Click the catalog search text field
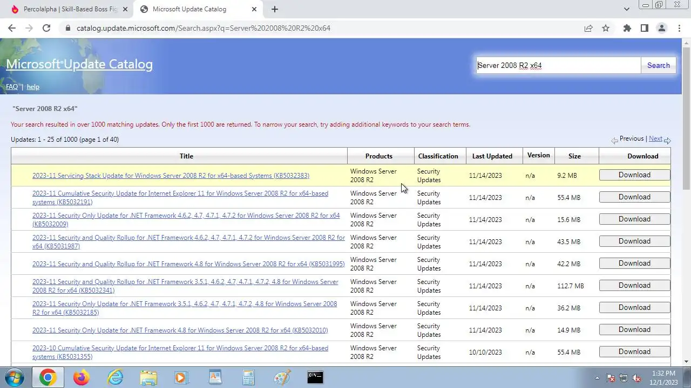This screenshot has height=388, width=691. click(558, 65)
